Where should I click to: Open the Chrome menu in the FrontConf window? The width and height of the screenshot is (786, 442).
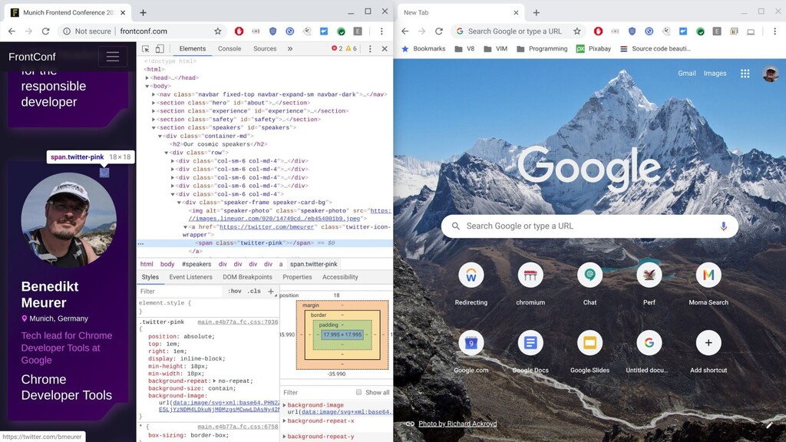381,31
